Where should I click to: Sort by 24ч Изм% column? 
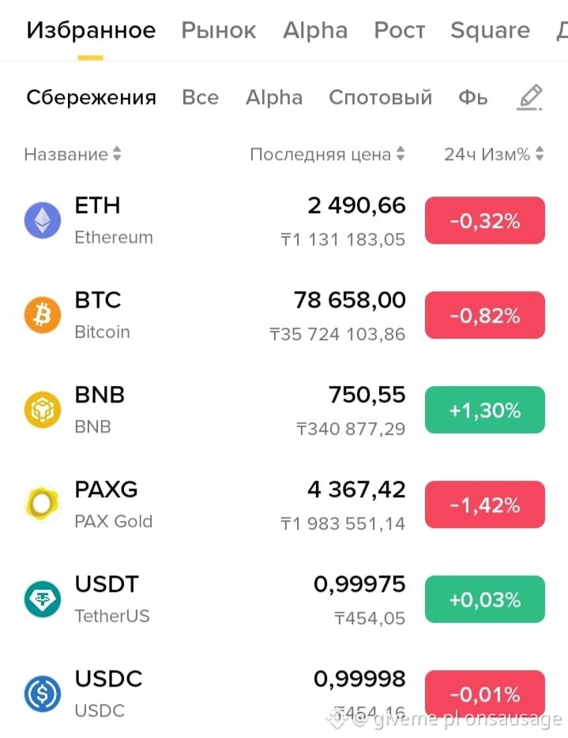click(x=494, y=154)
